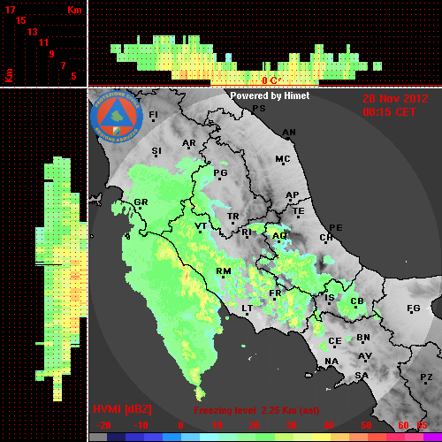Image resolution: width=442 pixels, height=442 pixels.
Task: Click the PE city label
Action: [x=336, y=227]
